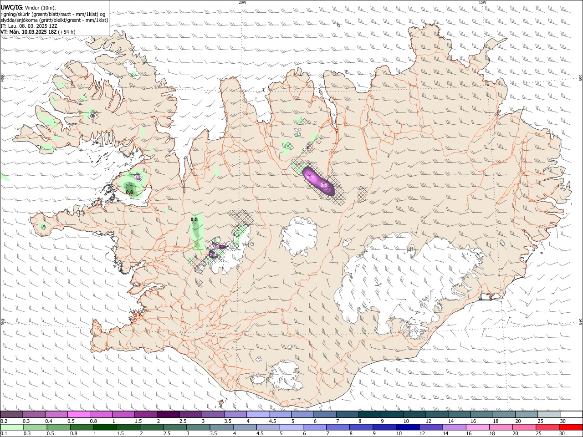Click the bright pink 0.5 snow legend swatch
The width and height of the screenshot is (583, 437).
pyautogui.click(x=78, y=415)
